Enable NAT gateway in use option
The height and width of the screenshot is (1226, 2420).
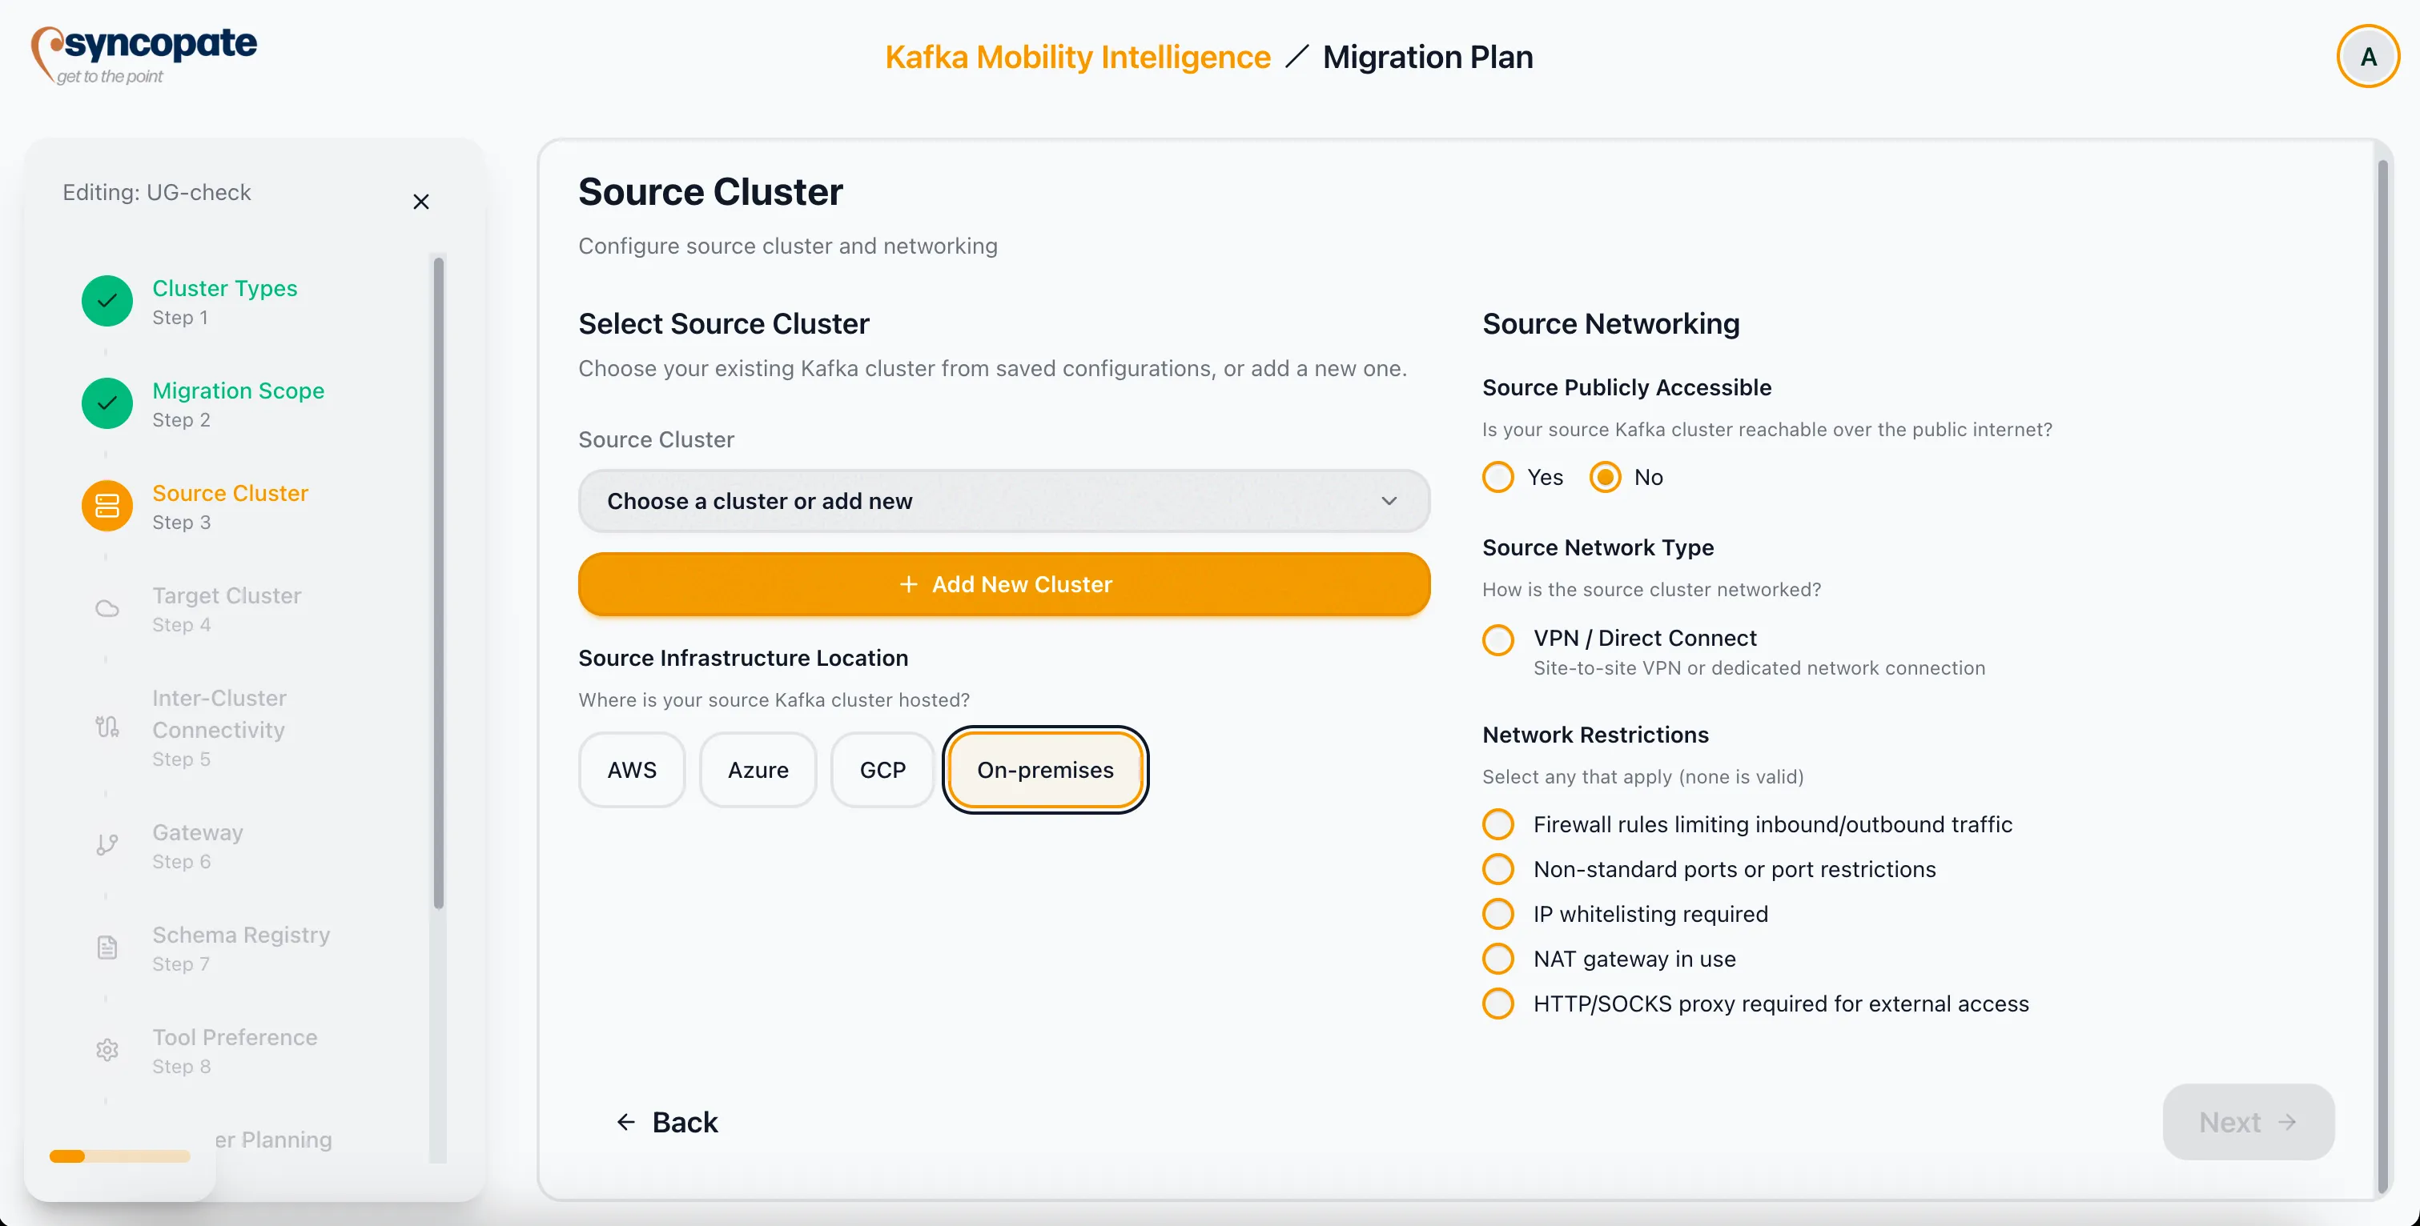[x=1497, y=959]
